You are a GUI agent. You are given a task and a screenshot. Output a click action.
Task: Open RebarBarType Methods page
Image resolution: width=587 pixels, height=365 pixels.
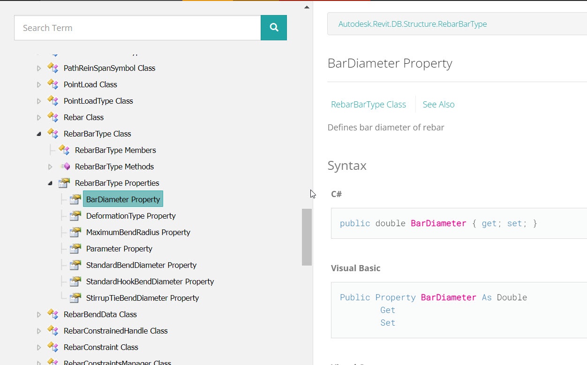[114, 167]
